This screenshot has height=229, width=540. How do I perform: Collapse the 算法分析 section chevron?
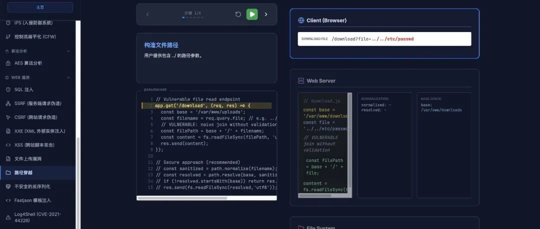pyautogui.click(x=68, y=51)
